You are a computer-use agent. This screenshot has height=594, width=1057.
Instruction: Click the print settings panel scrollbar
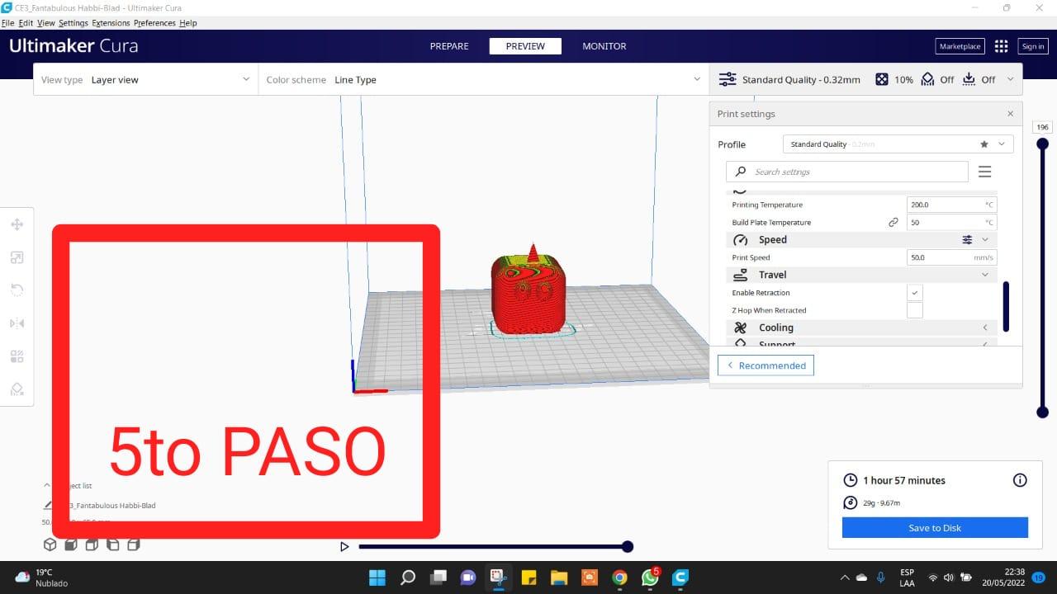(x=1006, y=307)
